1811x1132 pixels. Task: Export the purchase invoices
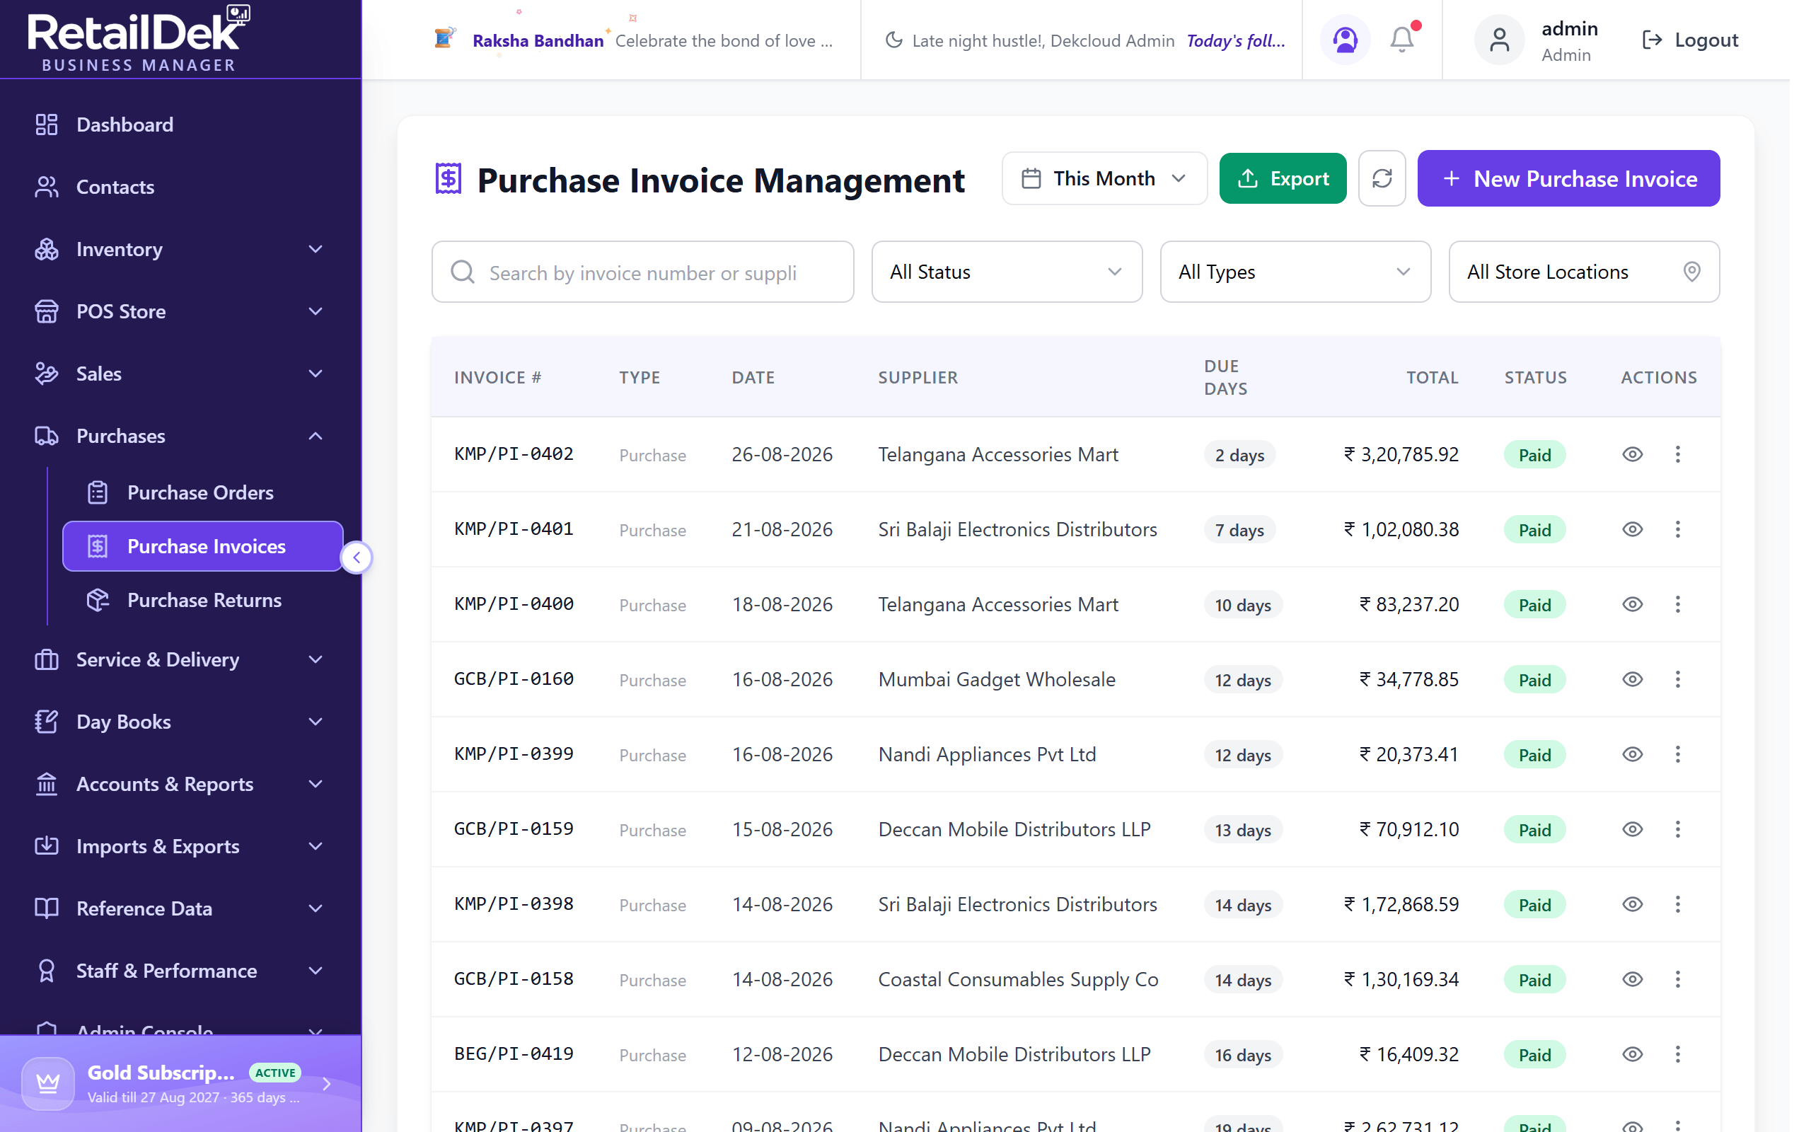click(x=1283, y=178)
